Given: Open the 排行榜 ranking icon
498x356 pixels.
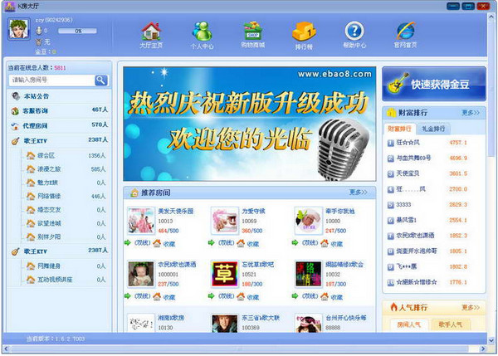Looking at the screenshot, I should pos(304,34).
